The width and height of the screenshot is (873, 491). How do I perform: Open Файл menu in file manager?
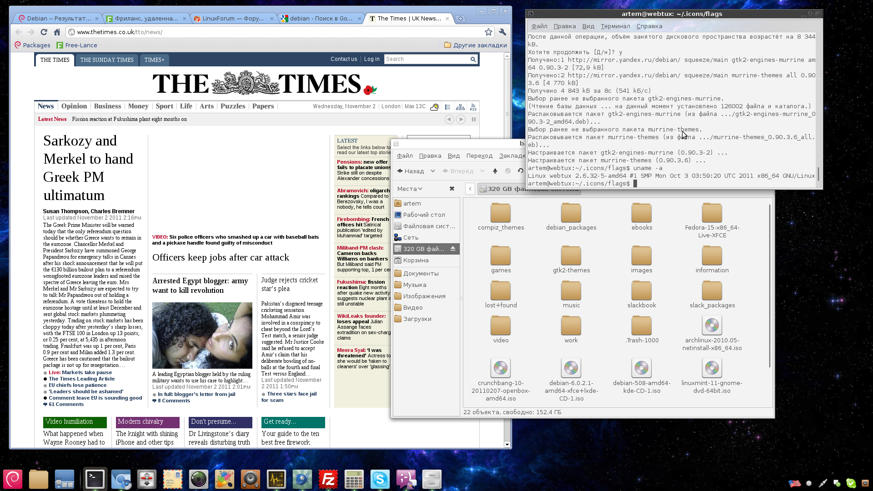click(x=405, y=156)
